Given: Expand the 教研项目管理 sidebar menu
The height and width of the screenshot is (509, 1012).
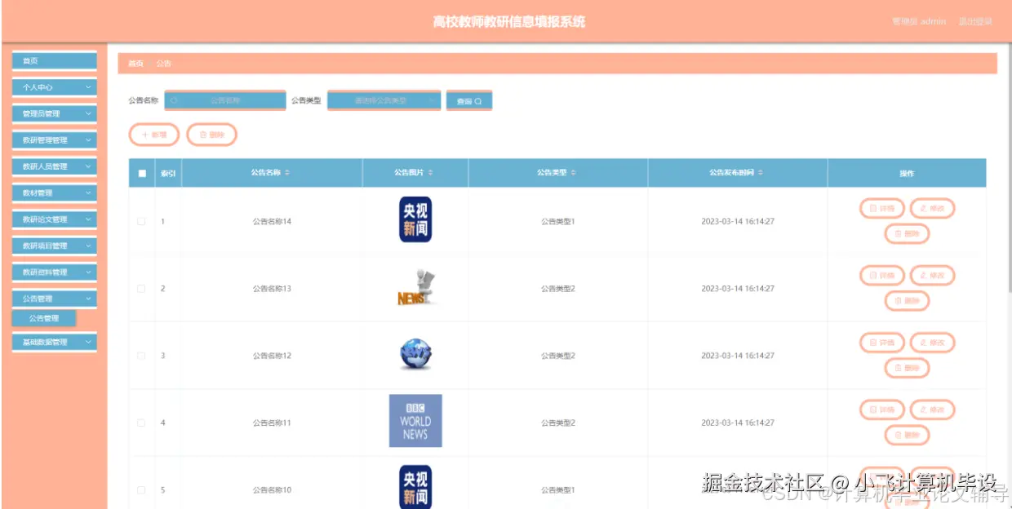Looking at the screenshot, I should [54, 246].
